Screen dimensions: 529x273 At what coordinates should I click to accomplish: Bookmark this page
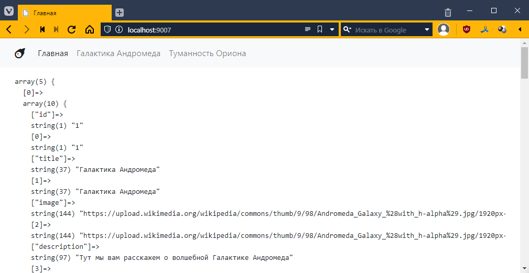tap(320, 30)
